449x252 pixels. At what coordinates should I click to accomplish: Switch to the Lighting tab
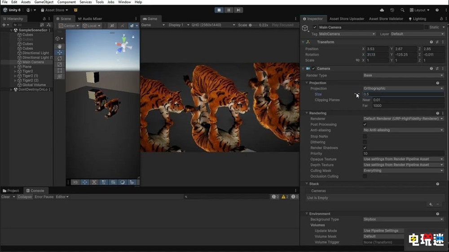point(417,19)
